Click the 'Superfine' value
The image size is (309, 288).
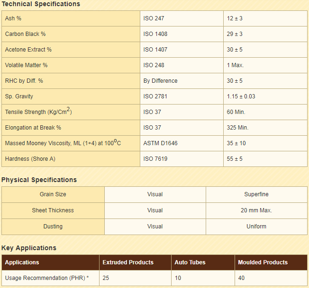point(256,194)
